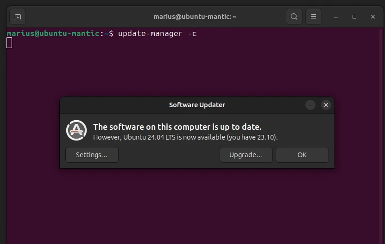Image resolution: width=385 pixels, height=244 pixels.
Task: Click 'The software on this computer is up to date.'
Action: 177,127
